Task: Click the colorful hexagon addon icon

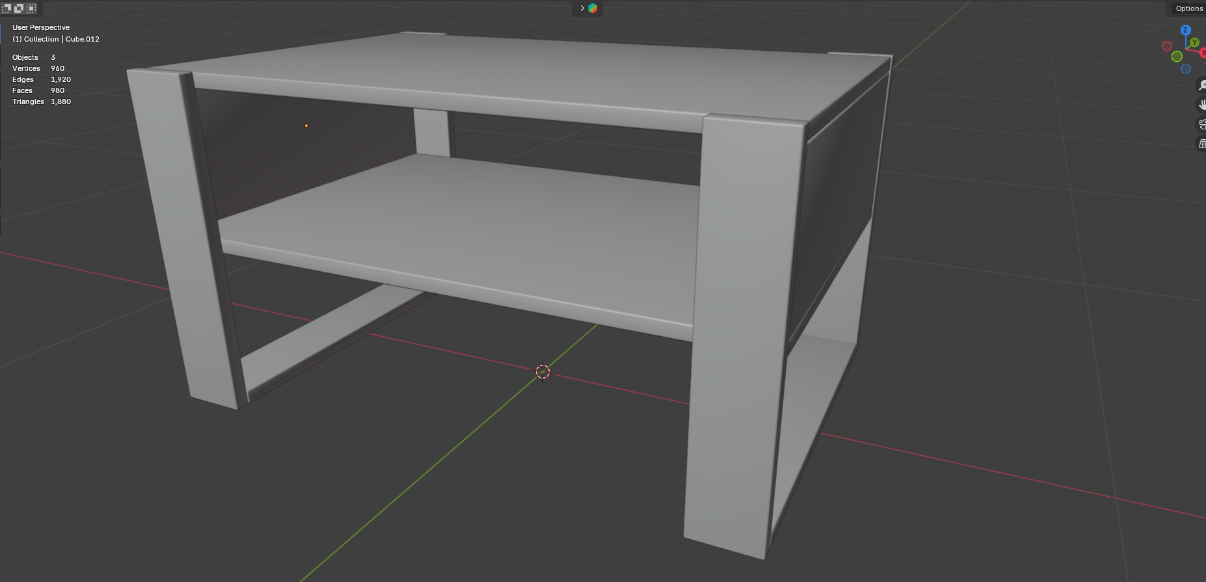Action: click(593, 8)
